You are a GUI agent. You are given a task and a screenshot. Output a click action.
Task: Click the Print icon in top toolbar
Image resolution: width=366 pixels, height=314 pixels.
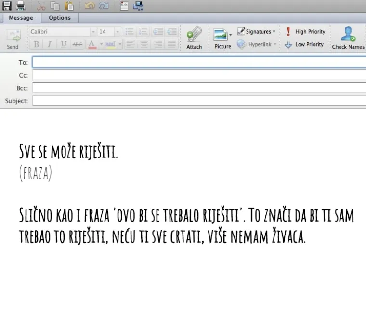21,6
